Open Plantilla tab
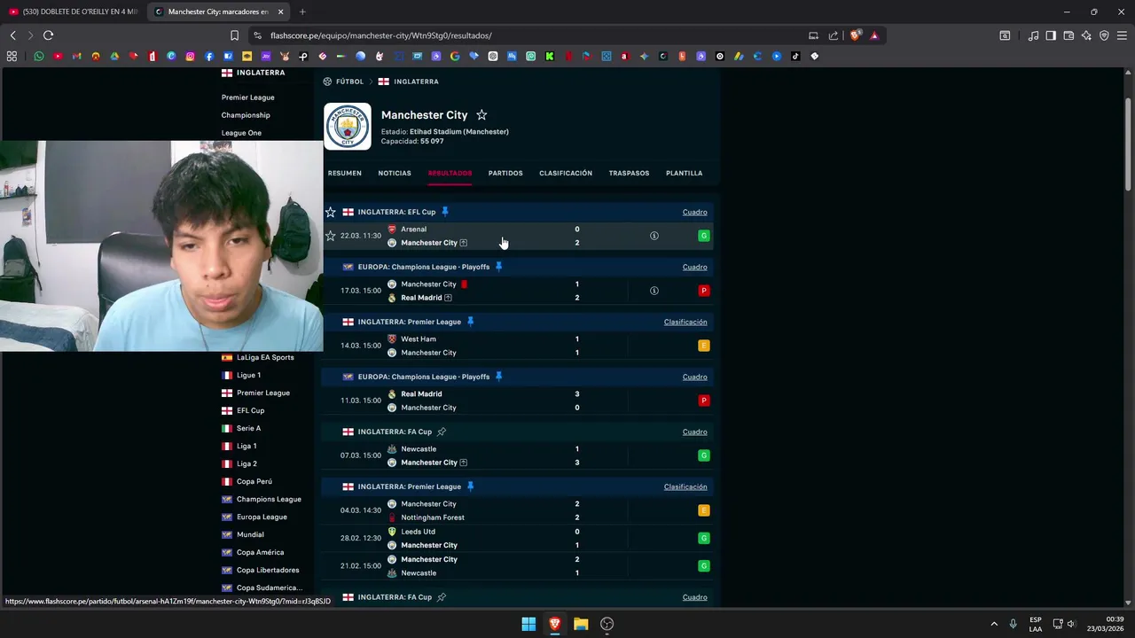The image size is (1135, 638). coord(684,173)
